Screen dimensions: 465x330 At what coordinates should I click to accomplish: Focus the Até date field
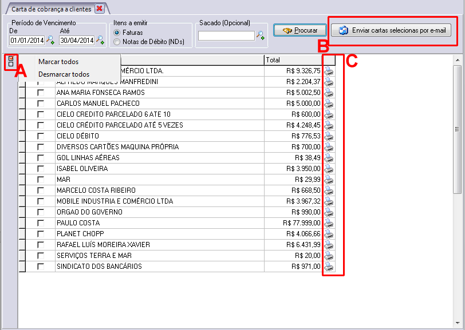(77, 40)
